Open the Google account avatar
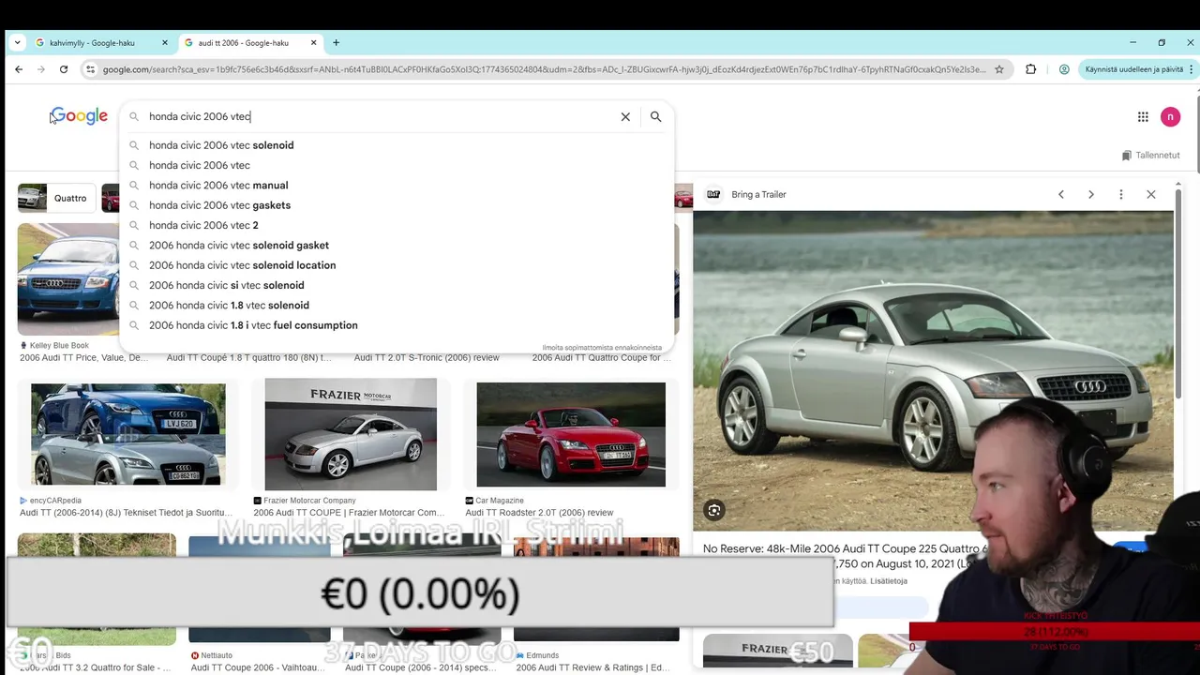This screenshot has width=1200, height=675. [1170, 116]
